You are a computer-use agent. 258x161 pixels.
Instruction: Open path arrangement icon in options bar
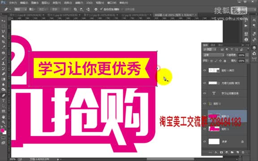[88, 9]
